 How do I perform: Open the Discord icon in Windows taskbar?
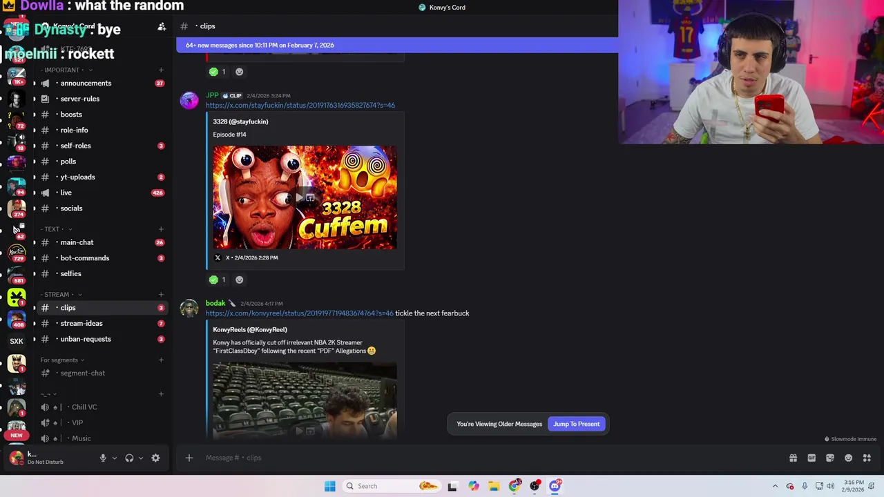(555, 486)
